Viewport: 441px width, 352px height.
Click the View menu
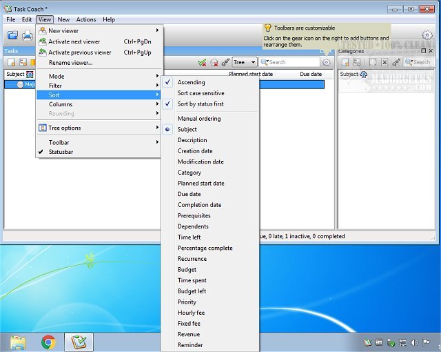tap(45, 19)
